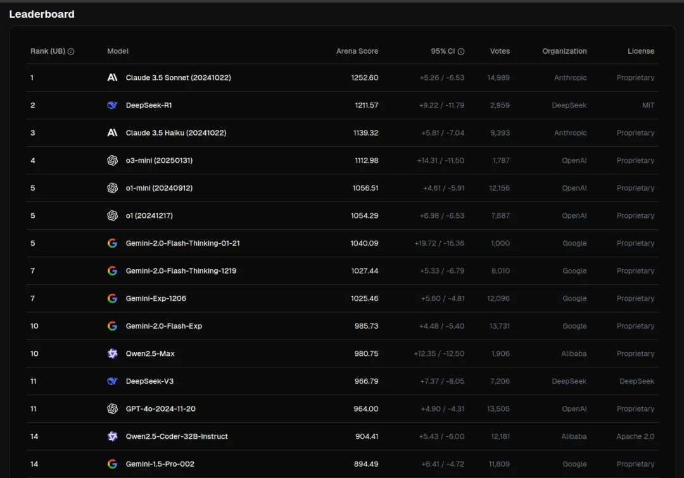The image size is (684, 478).
Task: Click the Google logo for Gemini-2.0-Flash-Thinking-1219
Action: 113,271
